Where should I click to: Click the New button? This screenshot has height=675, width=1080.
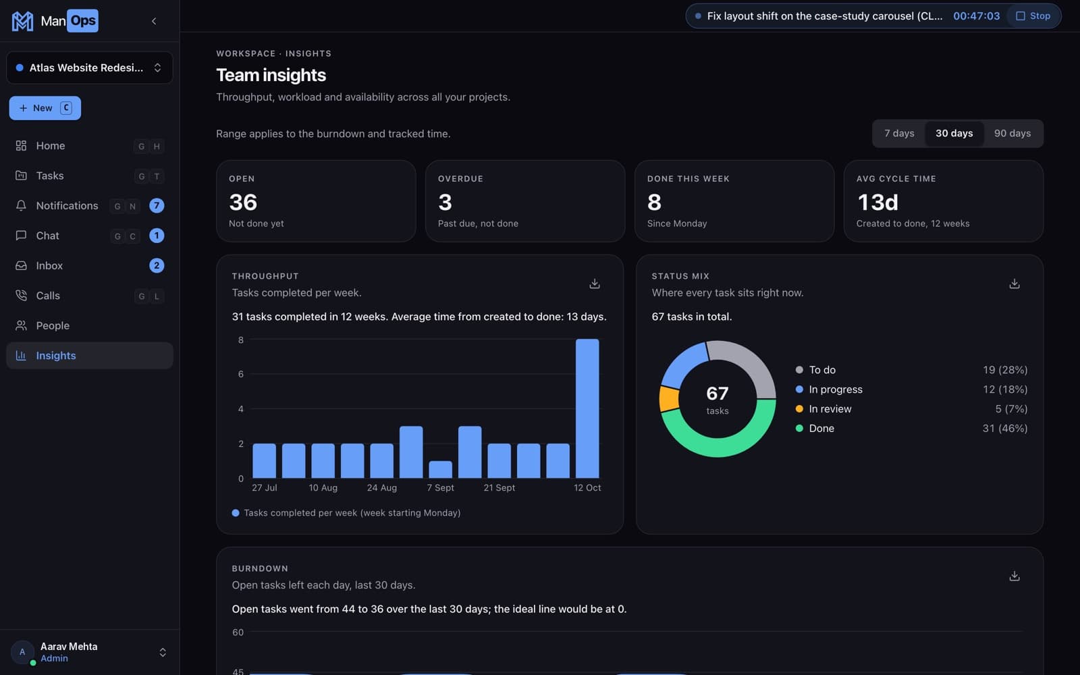click(x=45, y=108)
